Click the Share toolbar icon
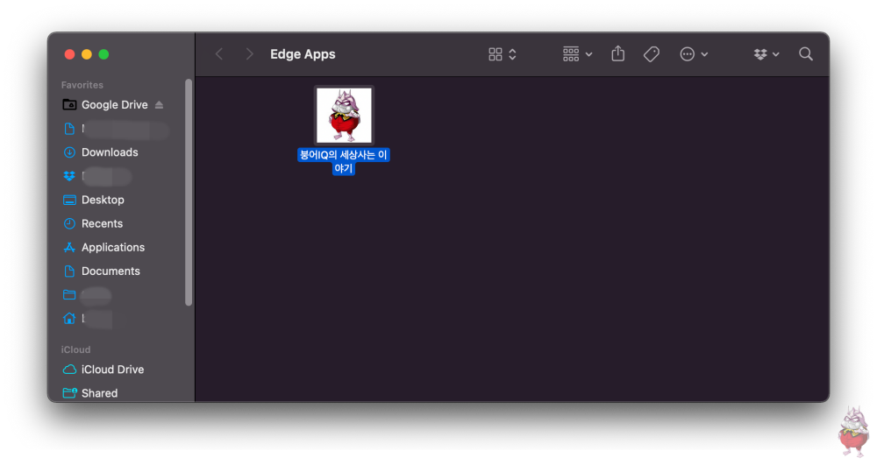The height and width of the screenshot is (465, 877). [618, 53]
